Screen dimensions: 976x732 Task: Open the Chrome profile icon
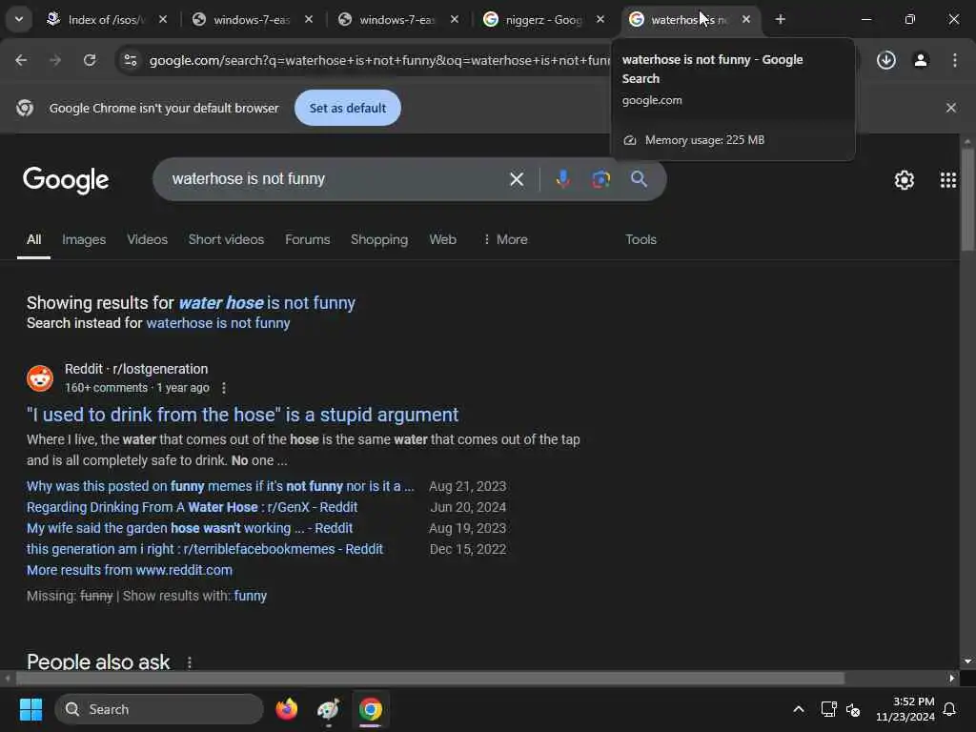[921, 60]
